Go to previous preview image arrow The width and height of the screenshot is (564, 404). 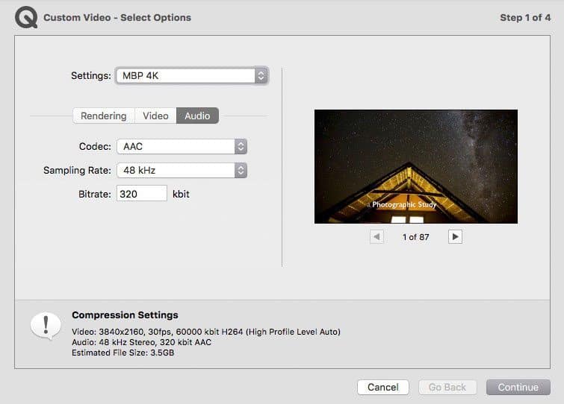click(x=377, y=236)
